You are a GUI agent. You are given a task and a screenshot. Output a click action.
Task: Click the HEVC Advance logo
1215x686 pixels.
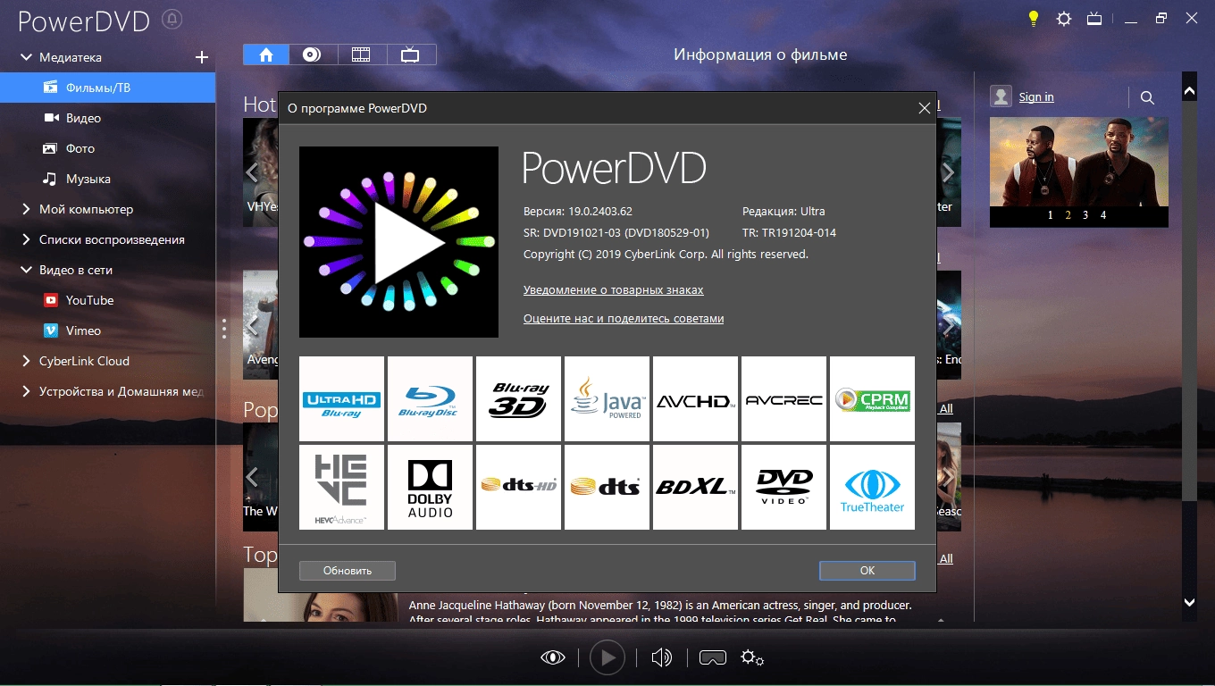click(341, 487)
